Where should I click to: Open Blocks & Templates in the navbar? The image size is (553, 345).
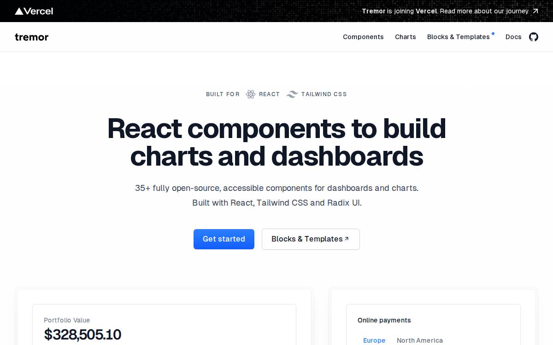tap(459, 37)
